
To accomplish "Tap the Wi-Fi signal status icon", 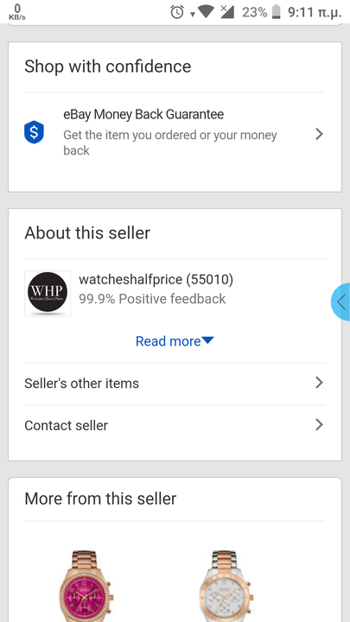I will pyautogui.click(x=206, y=12).
